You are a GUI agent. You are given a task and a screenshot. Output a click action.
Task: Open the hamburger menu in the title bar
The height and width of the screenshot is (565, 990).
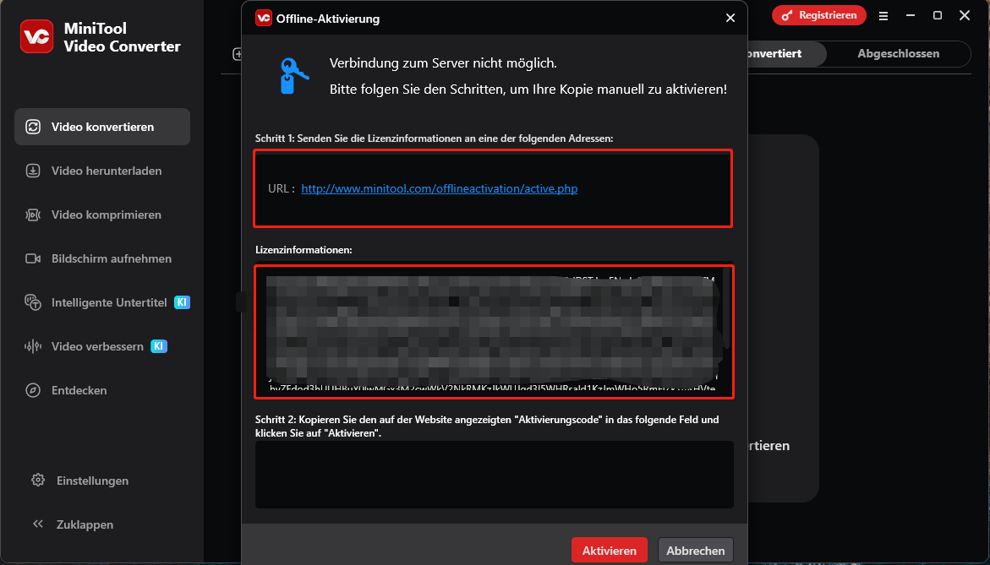click(x=883, y=16)
